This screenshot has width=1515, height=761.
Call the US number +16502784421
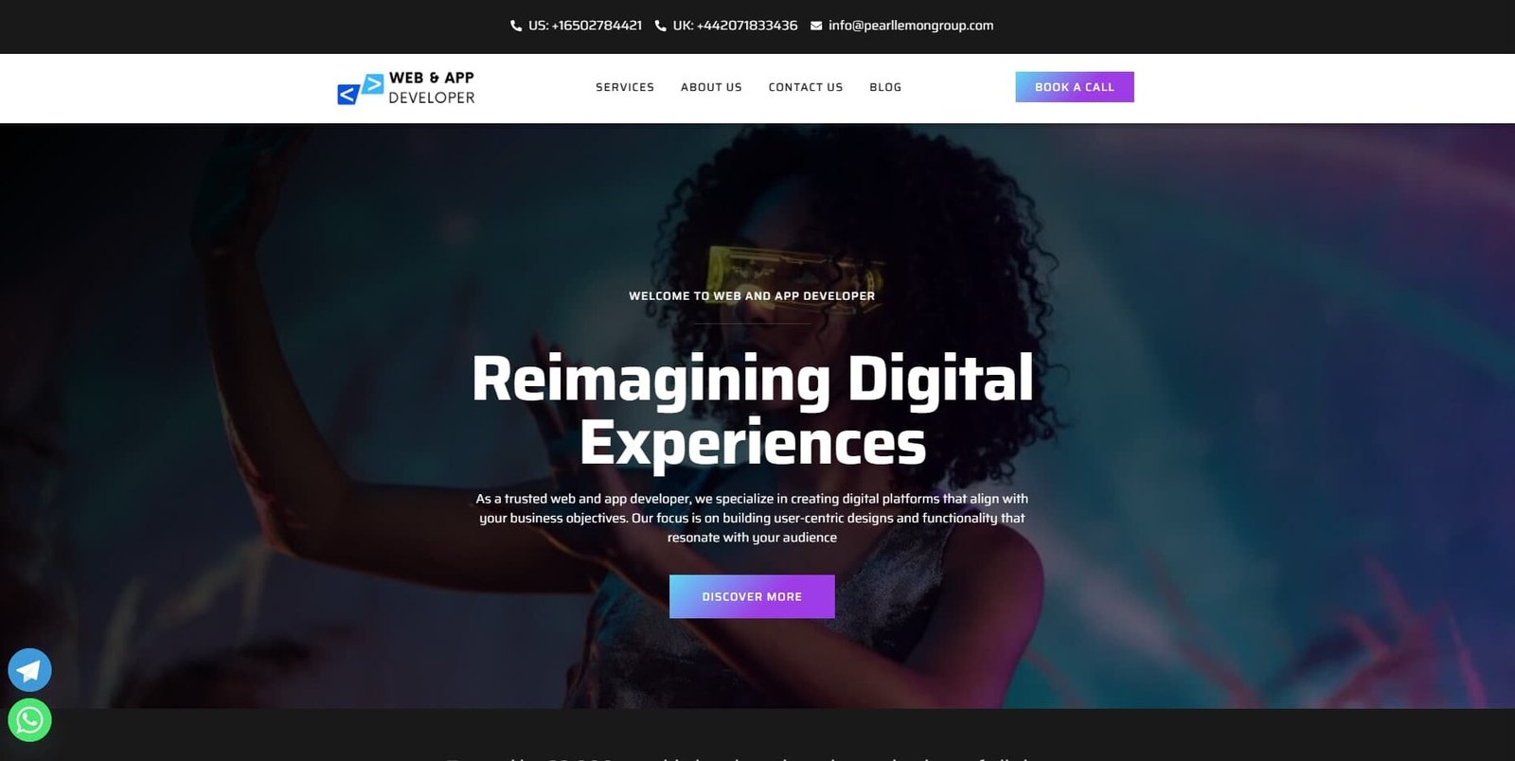(585, 26)
